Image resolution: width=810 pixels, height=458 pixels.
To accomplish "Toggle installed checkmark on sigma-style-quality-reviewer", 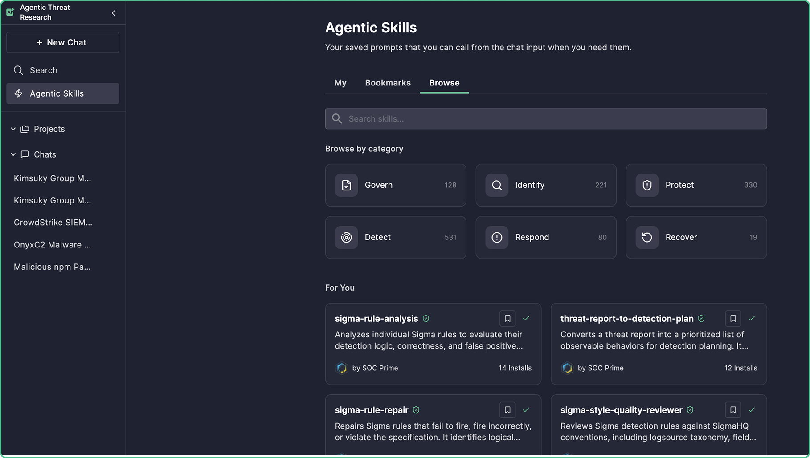I will (x=752, y=410).
